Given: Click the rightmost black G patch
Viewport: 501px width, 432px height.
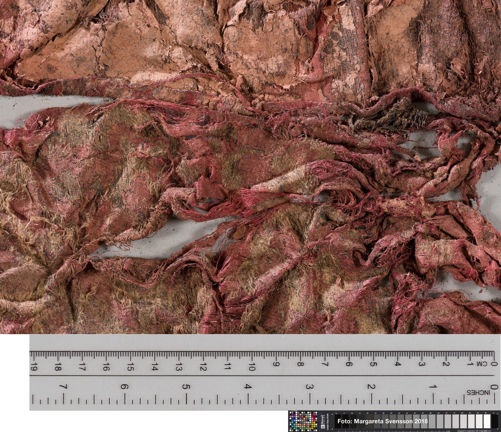Looking at the screenshot, I should tap(495, 421).
